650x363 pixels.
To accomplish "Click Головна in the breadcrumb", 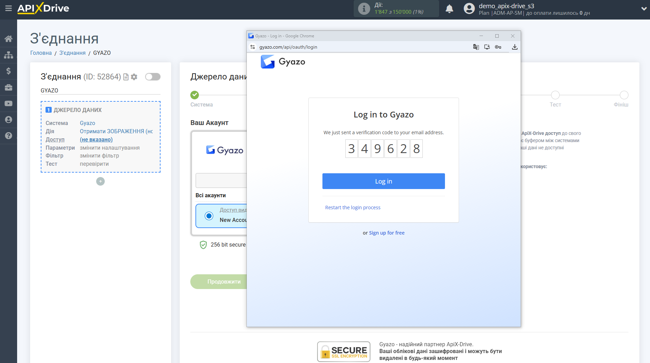I will pyautogui.click(x=40, y=53).
